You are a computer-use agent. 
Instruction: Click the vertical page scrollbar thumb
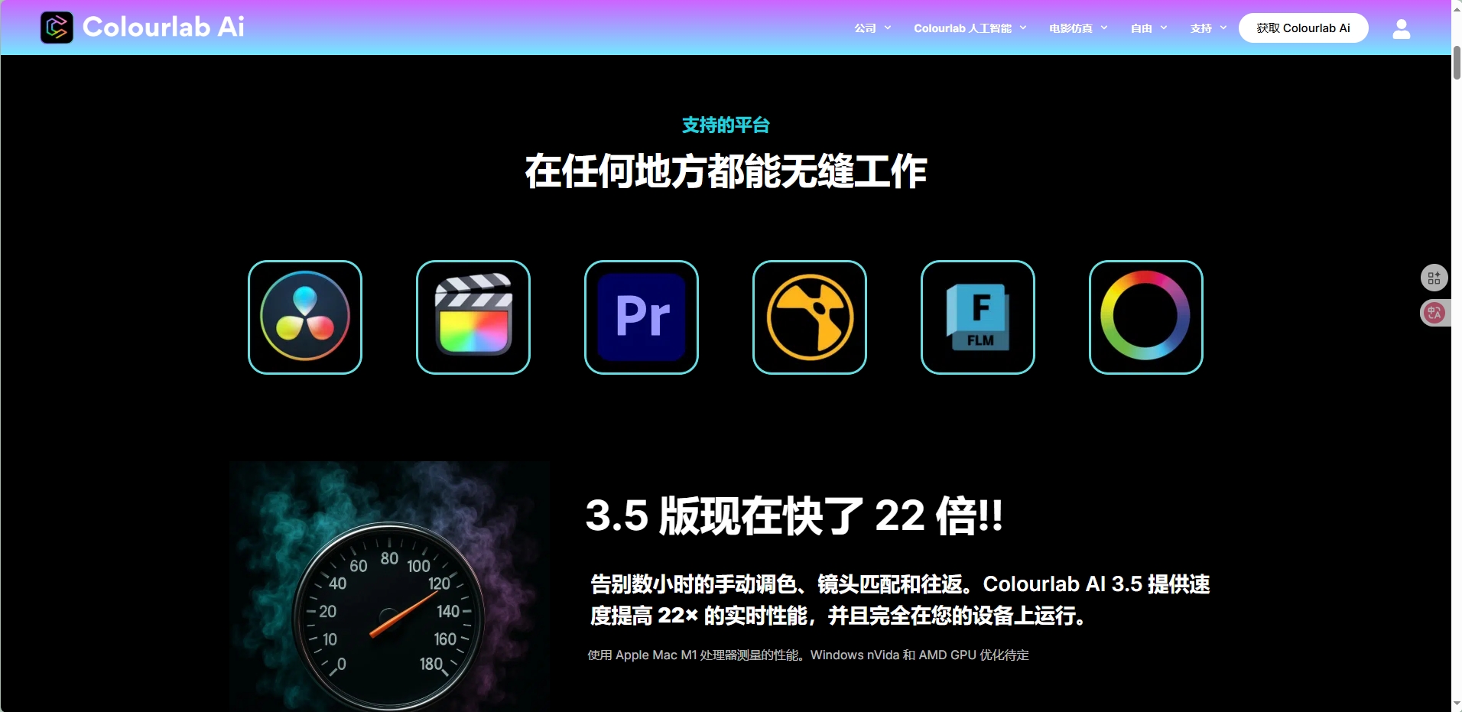1457,63
